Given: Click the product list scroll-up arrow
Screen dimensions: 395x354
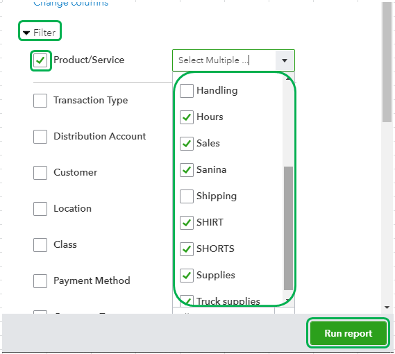Looking at the screenshot, I should click(x=287, y=78).
